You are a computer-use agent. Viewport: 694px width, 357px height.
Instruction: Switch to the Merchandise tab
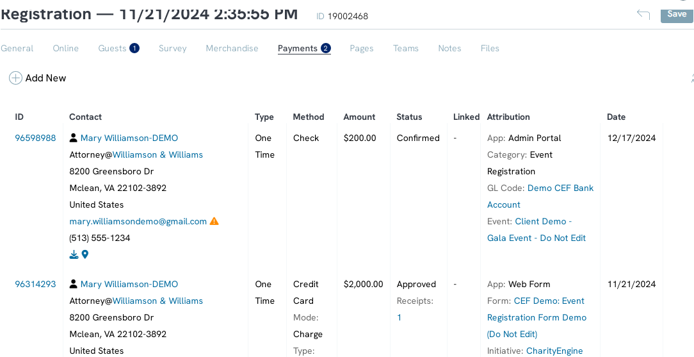232,48
